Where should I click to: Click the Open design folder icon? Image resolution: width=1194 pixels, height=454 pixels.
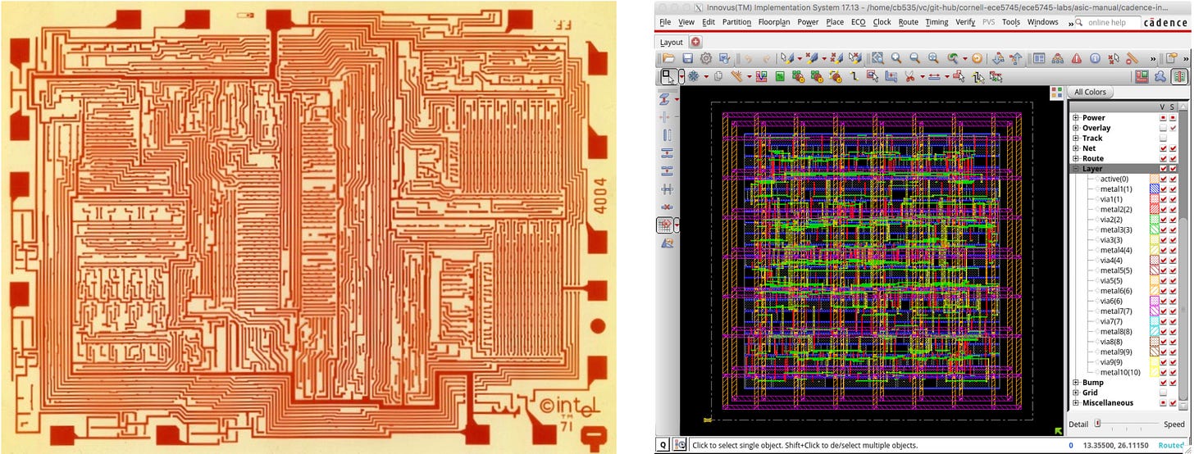click(669, 58)
